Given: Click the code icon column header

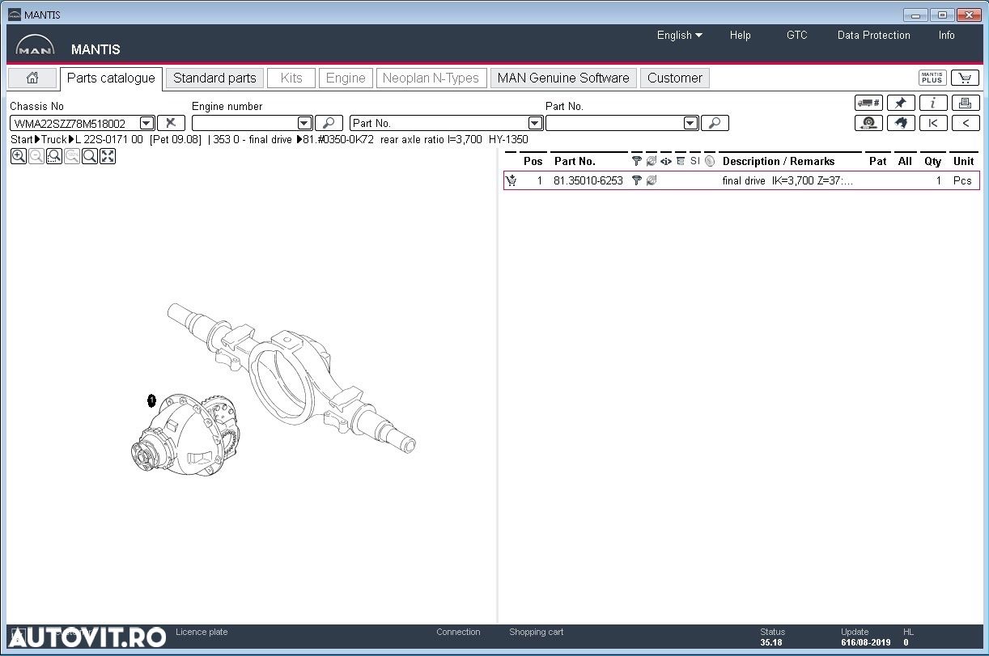Looking at the screenshot, I should 666,161.
